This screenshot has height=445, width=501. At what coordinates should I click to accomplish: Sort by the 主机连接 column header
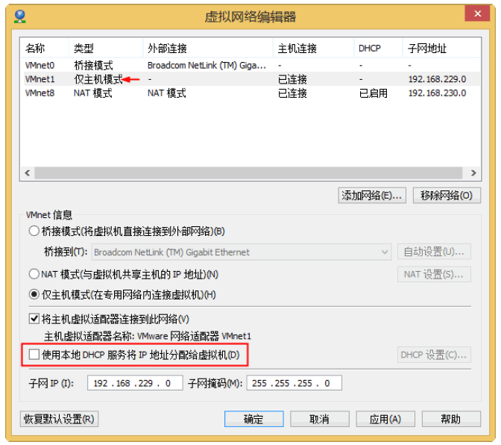click(313, 49)
